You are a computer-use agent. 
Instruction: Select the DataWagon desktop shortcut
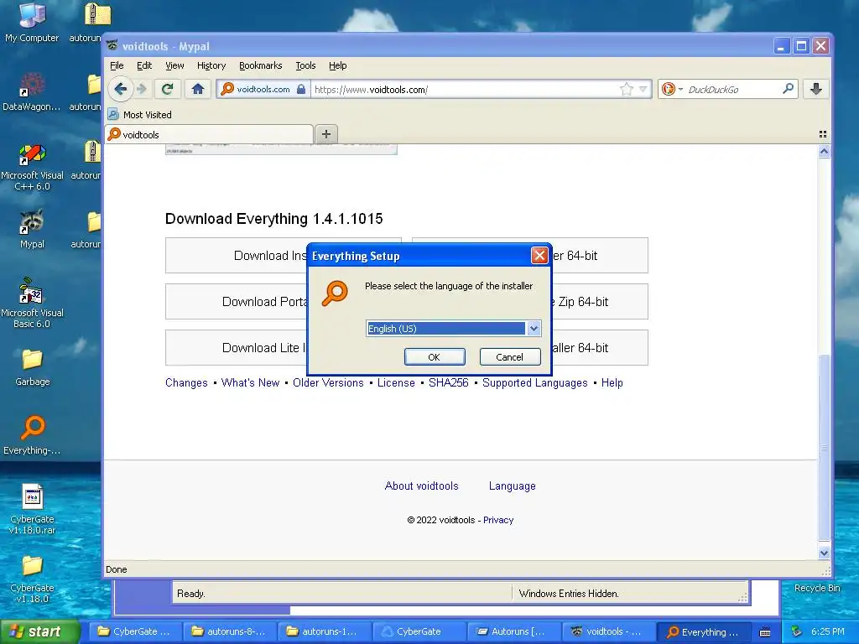[32, 91]
